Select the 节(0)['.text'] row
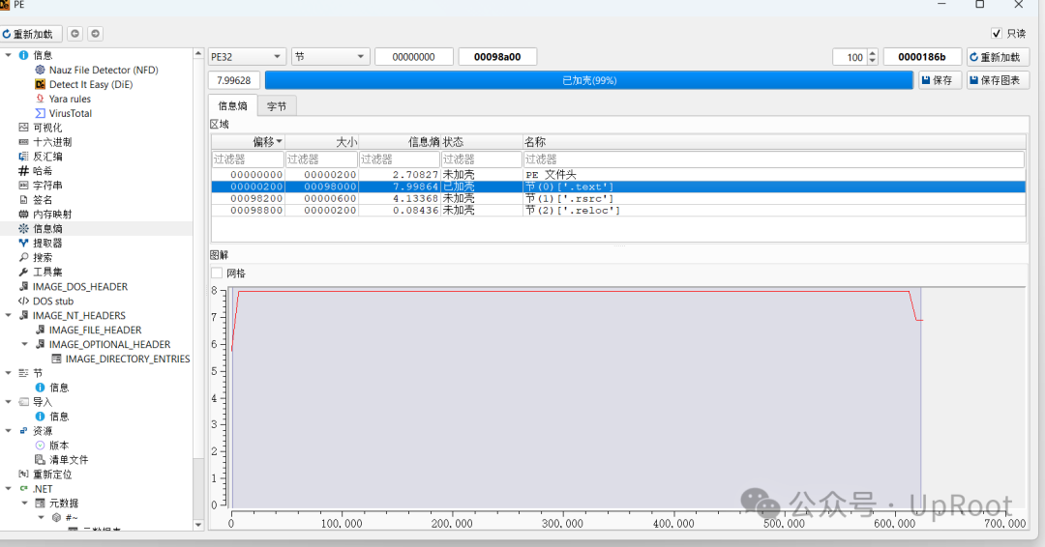Image resolution: width=1045 pixels, height=547 pixels. 618,187
